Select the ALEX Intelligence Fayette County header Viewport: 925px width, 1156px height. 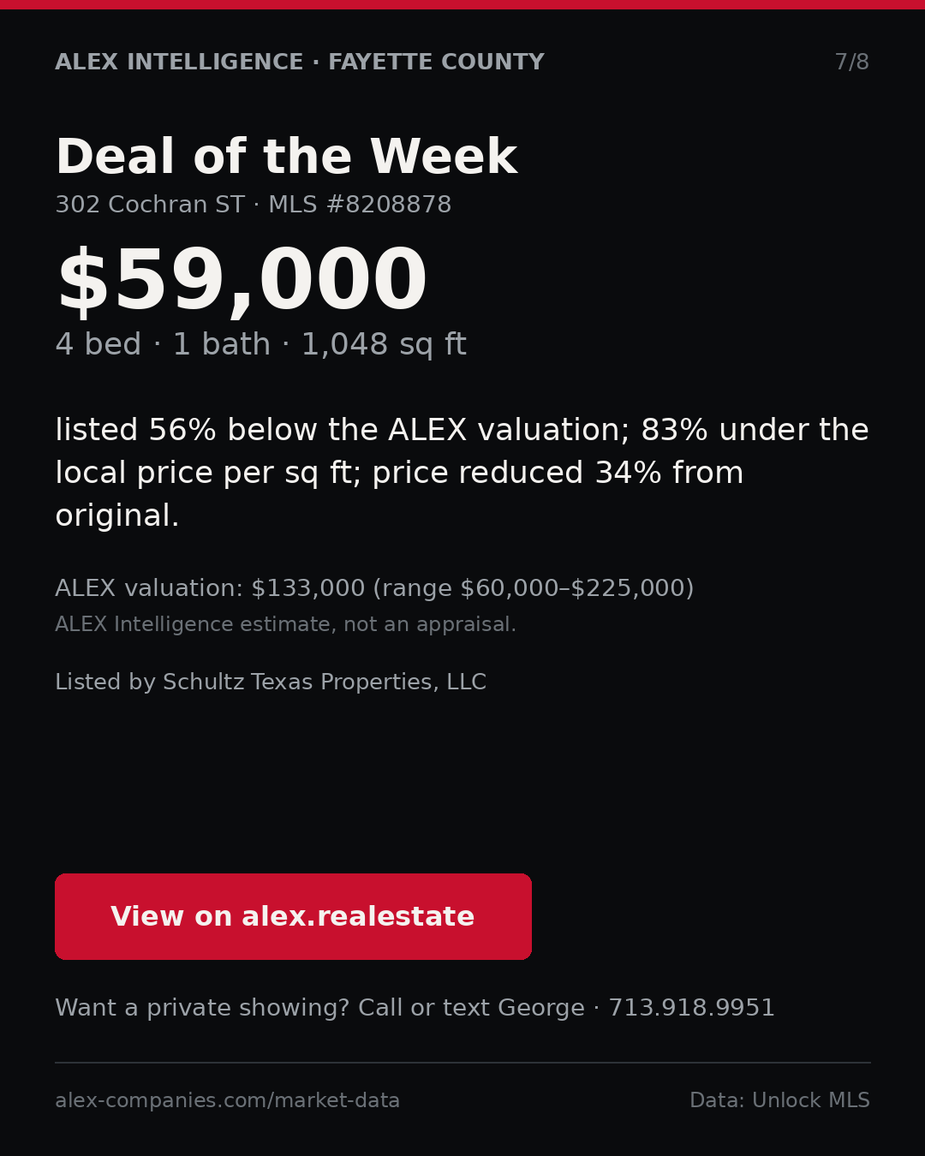pos(300,63)
